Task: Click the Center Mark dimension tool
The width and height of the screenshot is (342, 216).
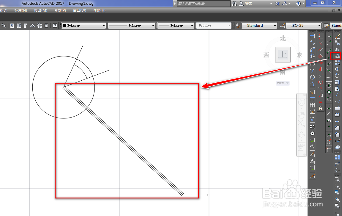Action: (x=312, y=134)
